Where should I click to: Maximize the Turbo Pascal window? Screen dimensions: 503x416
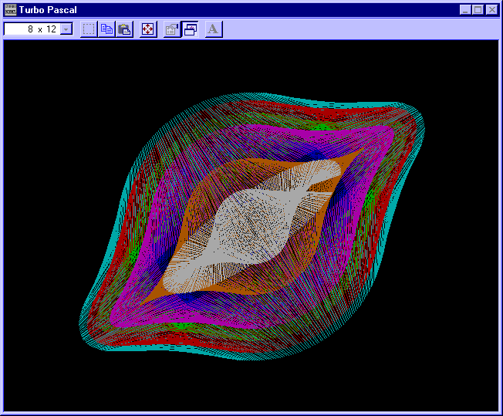[478, 10]
